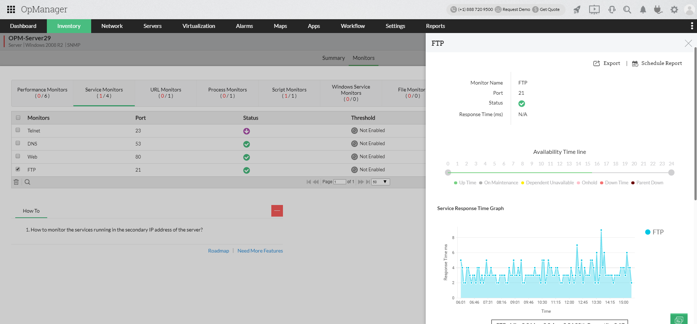Open the Alarms menu
Image resolution: width=697 pixels, height=324 pixels.
244,26
